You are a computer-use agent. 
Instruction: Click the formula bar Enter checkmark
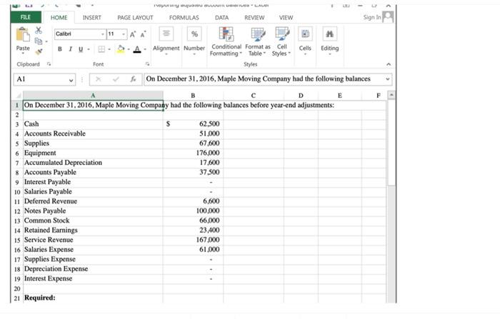pyautogui.click(x=116, y=79)
